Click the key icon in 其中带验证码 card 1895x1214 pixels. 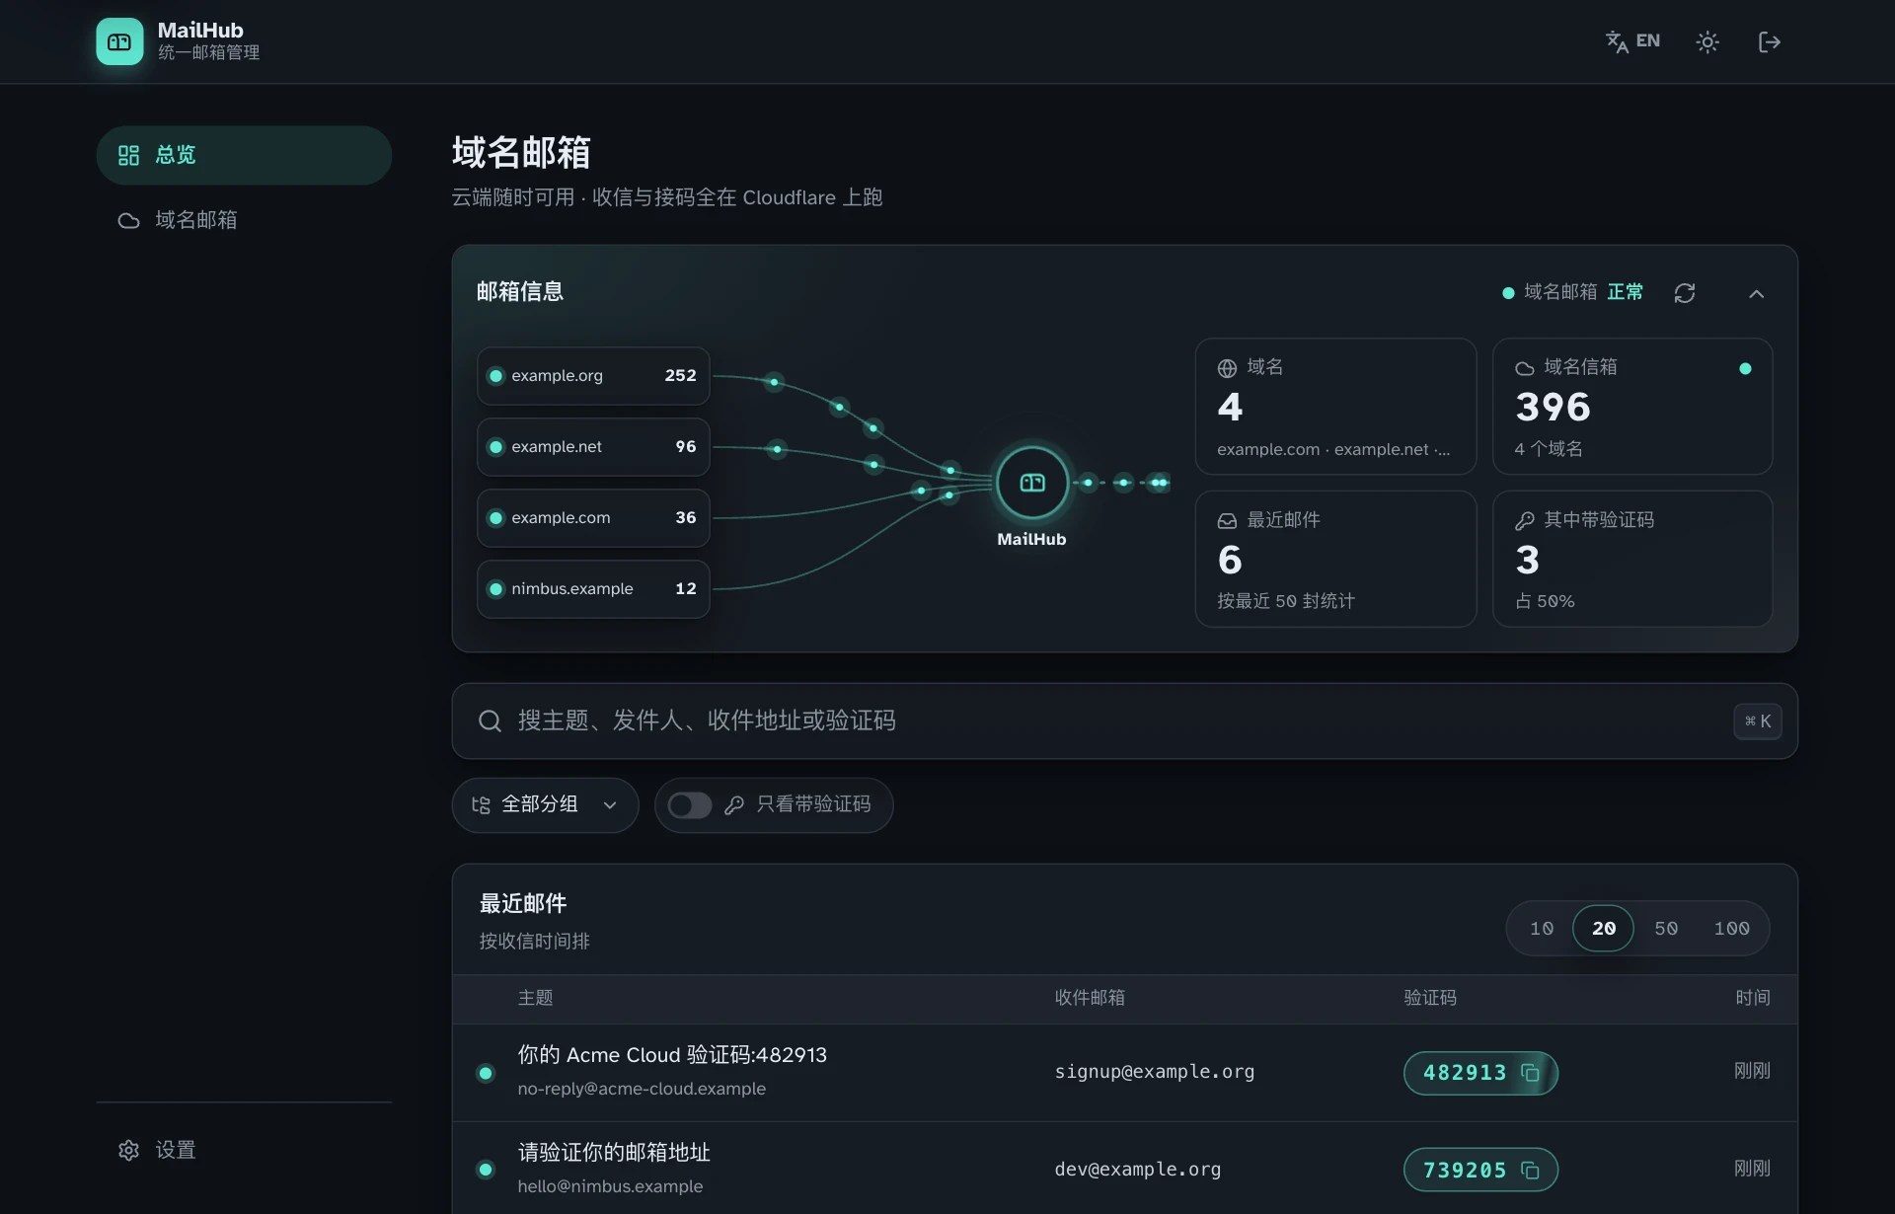click(1525, 521)
